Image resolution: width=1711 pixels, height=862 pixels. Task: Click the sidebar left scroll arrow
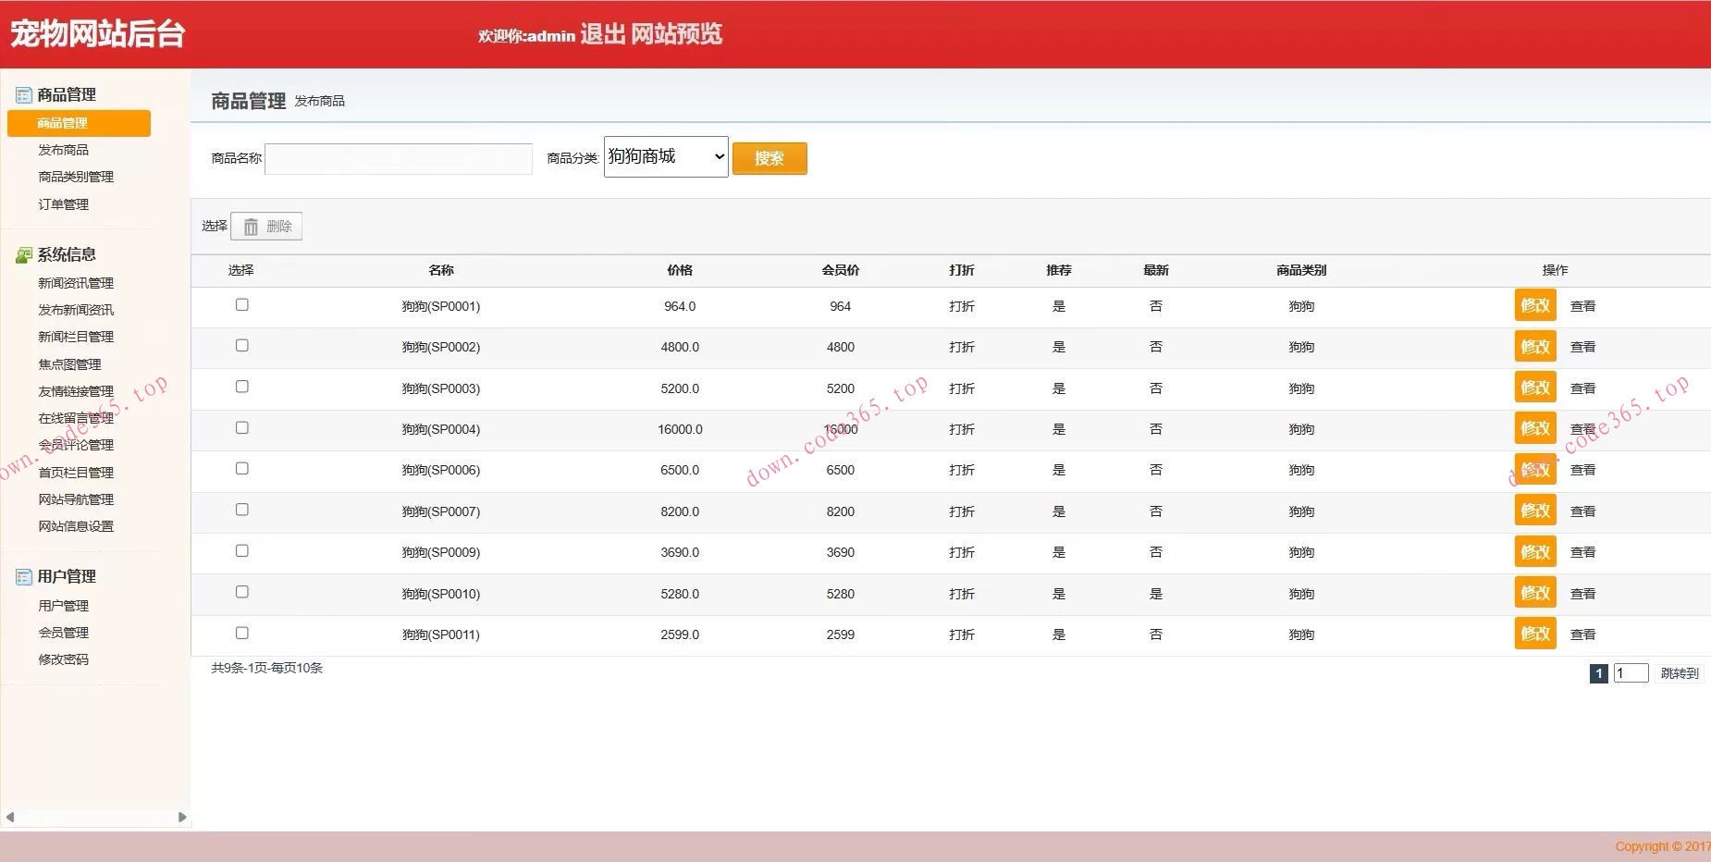tap(10, 818)
